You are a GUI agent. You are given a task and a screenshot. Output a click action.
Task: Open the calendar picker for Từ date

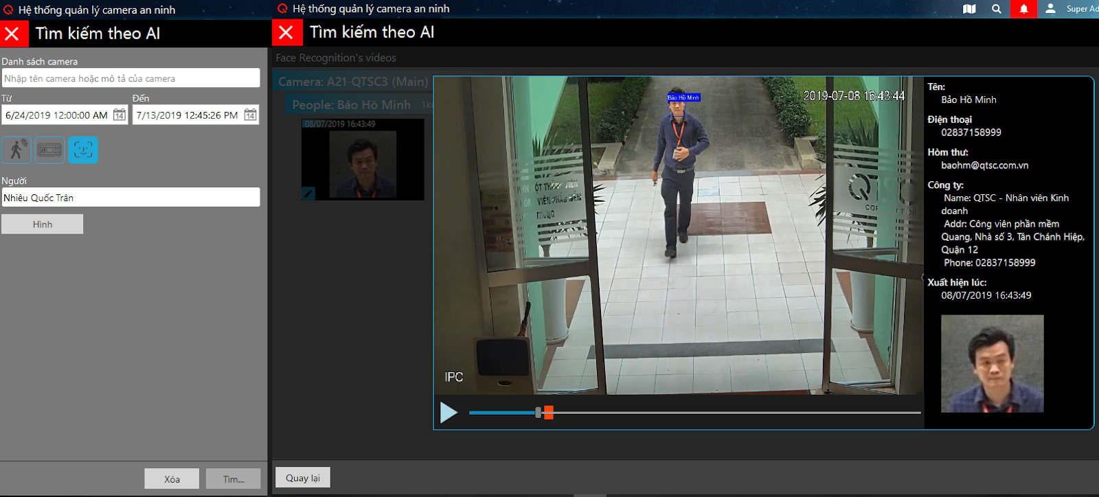tap(120, 115)
